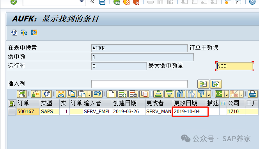Click the Insert row icon with green plus
Image resolution: width=259 pixels, height=149 pixels.
click(122, 94)
